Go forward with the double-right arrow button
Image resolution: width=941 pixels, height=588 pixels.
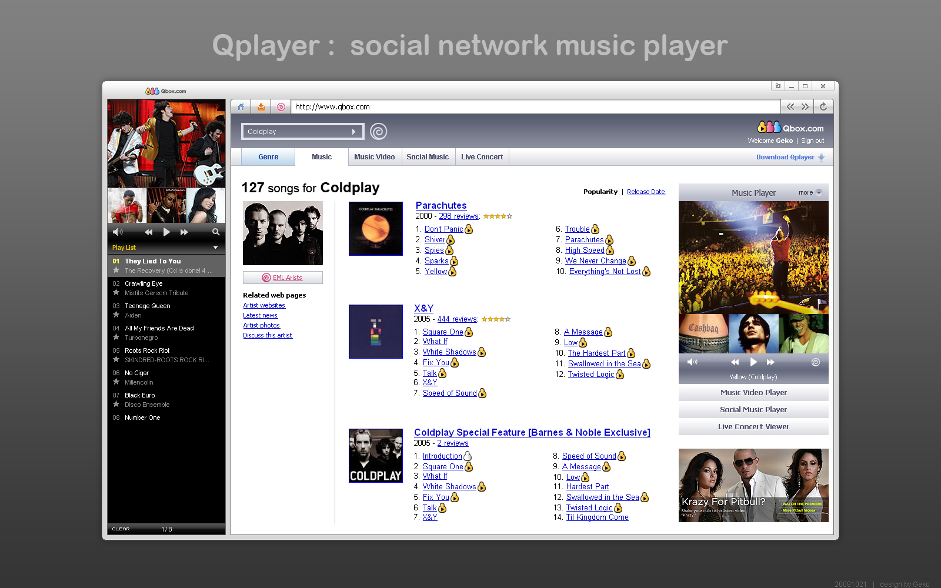point(805,107)
